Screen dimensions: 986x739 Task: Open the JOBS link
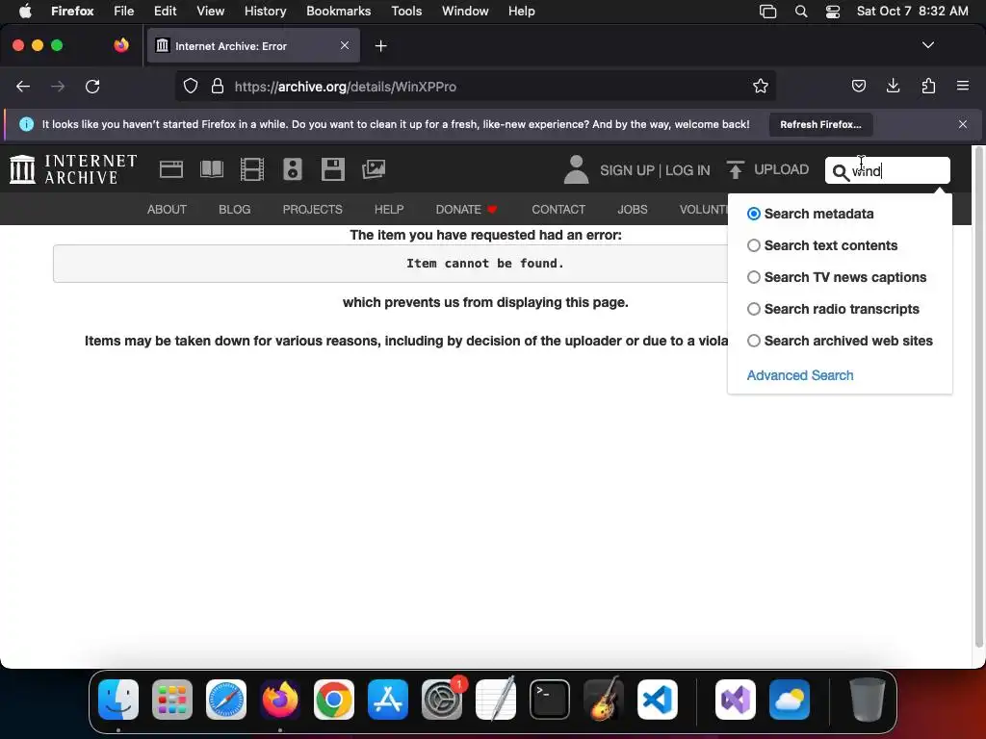(x=632, y=209)
